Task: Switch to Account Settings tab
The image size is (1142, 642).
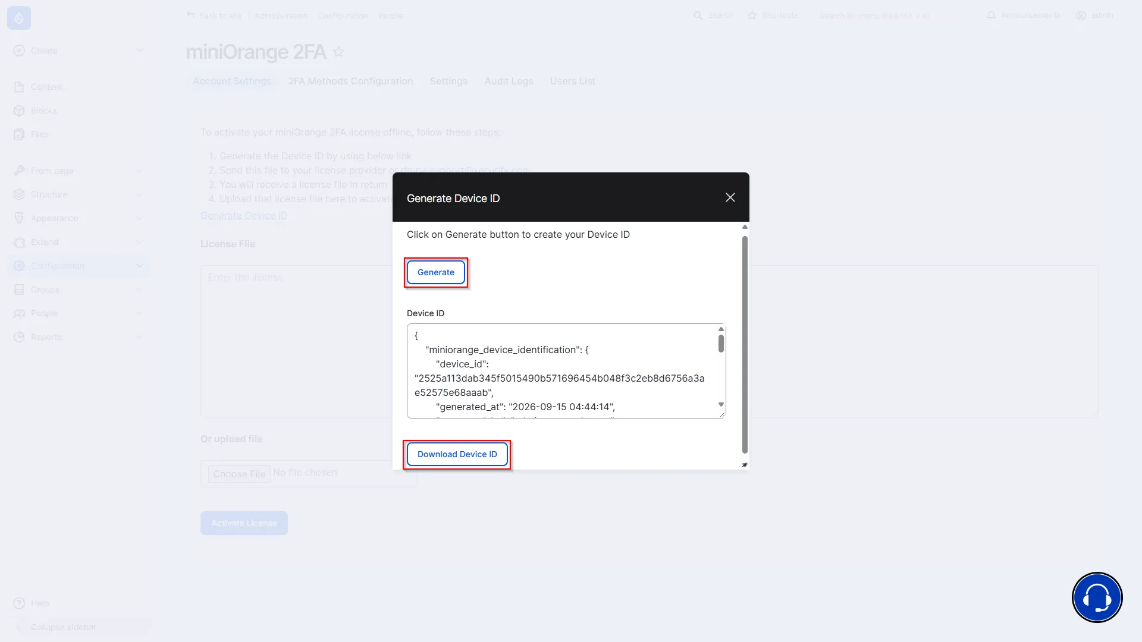Action: pos(232,81)
